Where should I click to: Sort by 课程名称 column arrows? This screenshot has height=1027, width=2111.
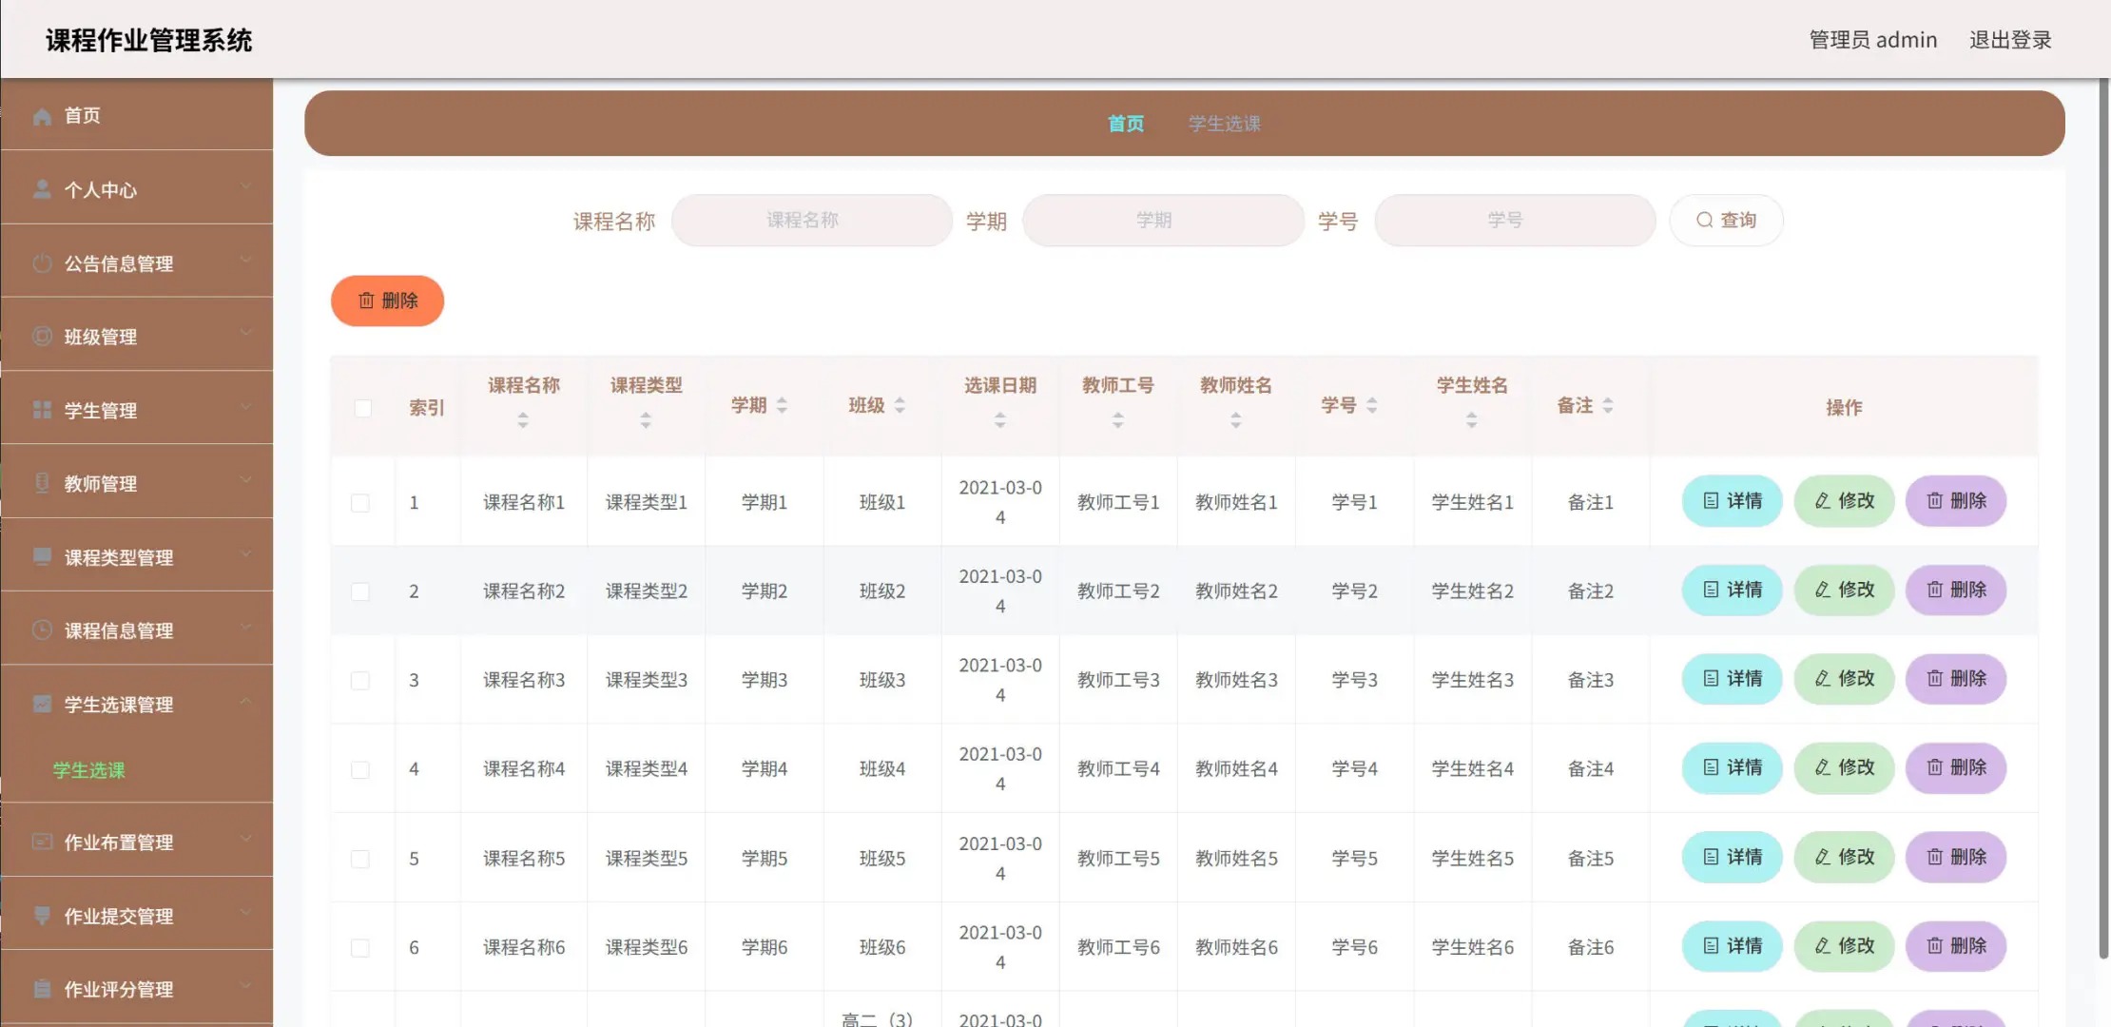click(x=523, y=420)
